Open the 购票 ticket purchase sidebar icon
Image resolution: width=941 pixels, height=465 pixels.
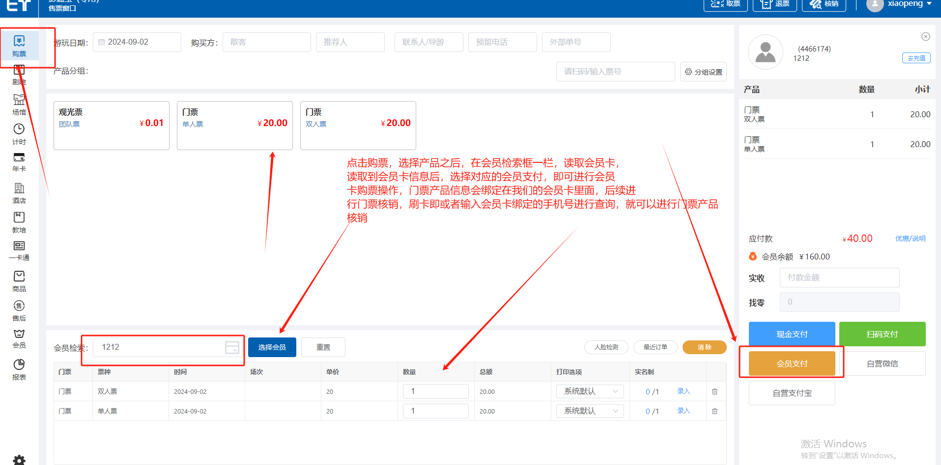point(19,46)
